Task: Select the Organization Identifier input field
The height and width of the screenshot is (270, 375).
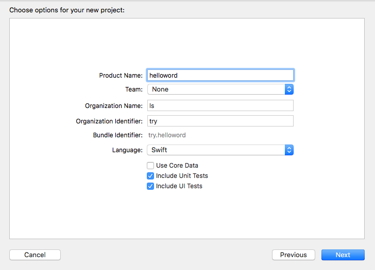Action: coord(220,121)
